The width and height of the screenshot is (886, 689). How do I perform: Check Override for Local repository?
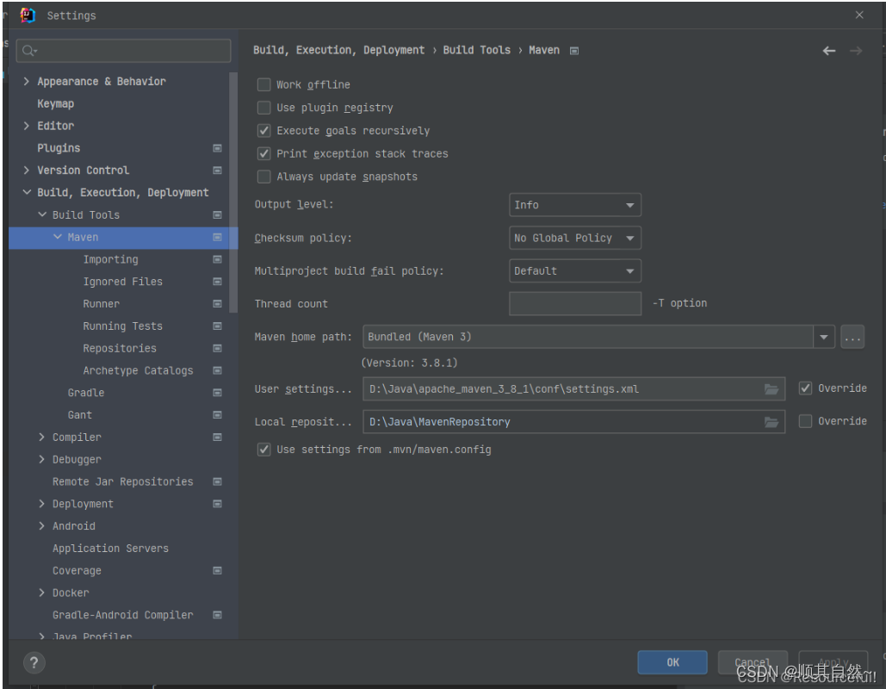click(805, 421)
